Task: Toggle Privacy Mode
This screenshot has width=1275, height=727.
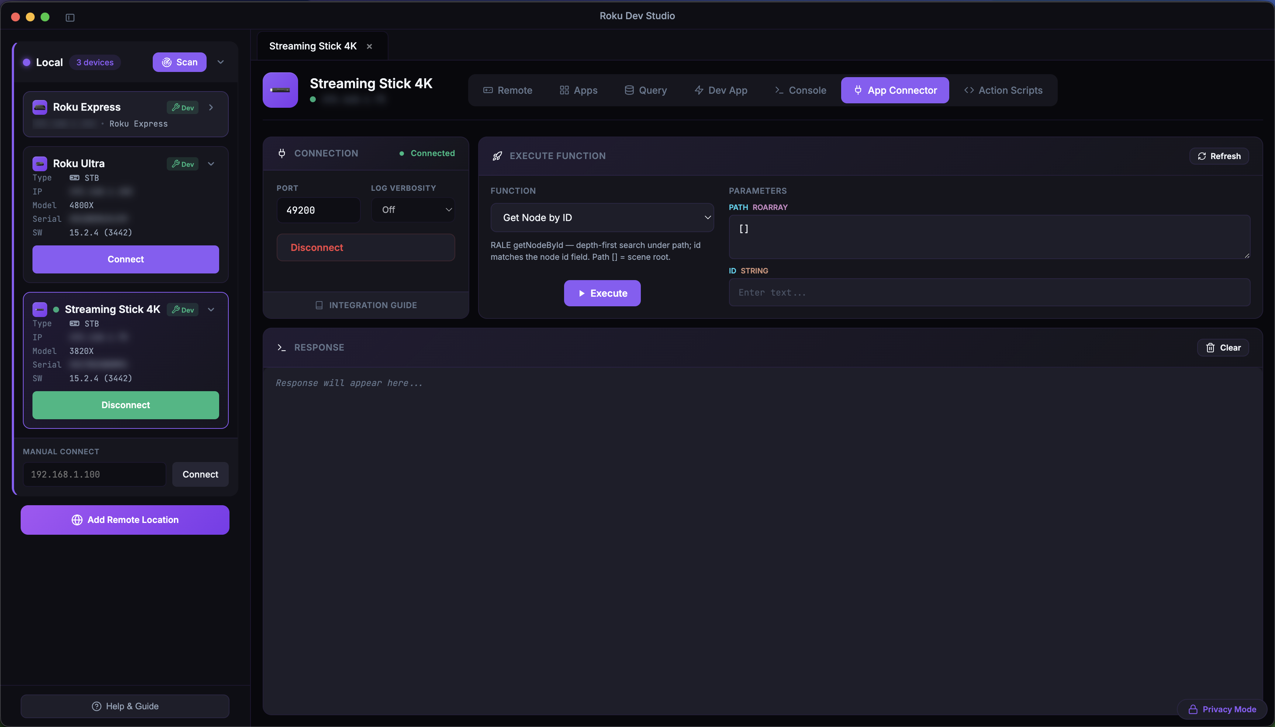Action: pyautogui.click(x=1222, y=709)
